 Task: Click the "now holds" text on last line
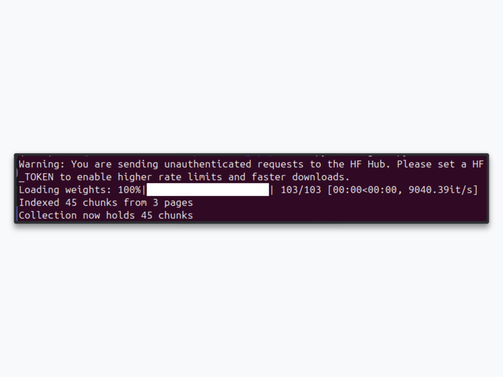point(109,215)
